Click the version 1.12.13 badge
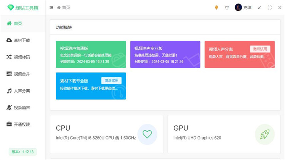The height and width of the screenshot is (160, 285). pos(23,151)
